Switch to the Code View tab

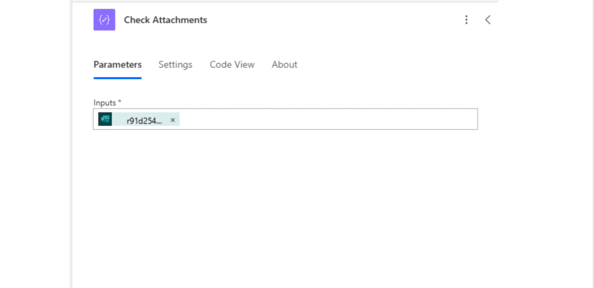232,65
